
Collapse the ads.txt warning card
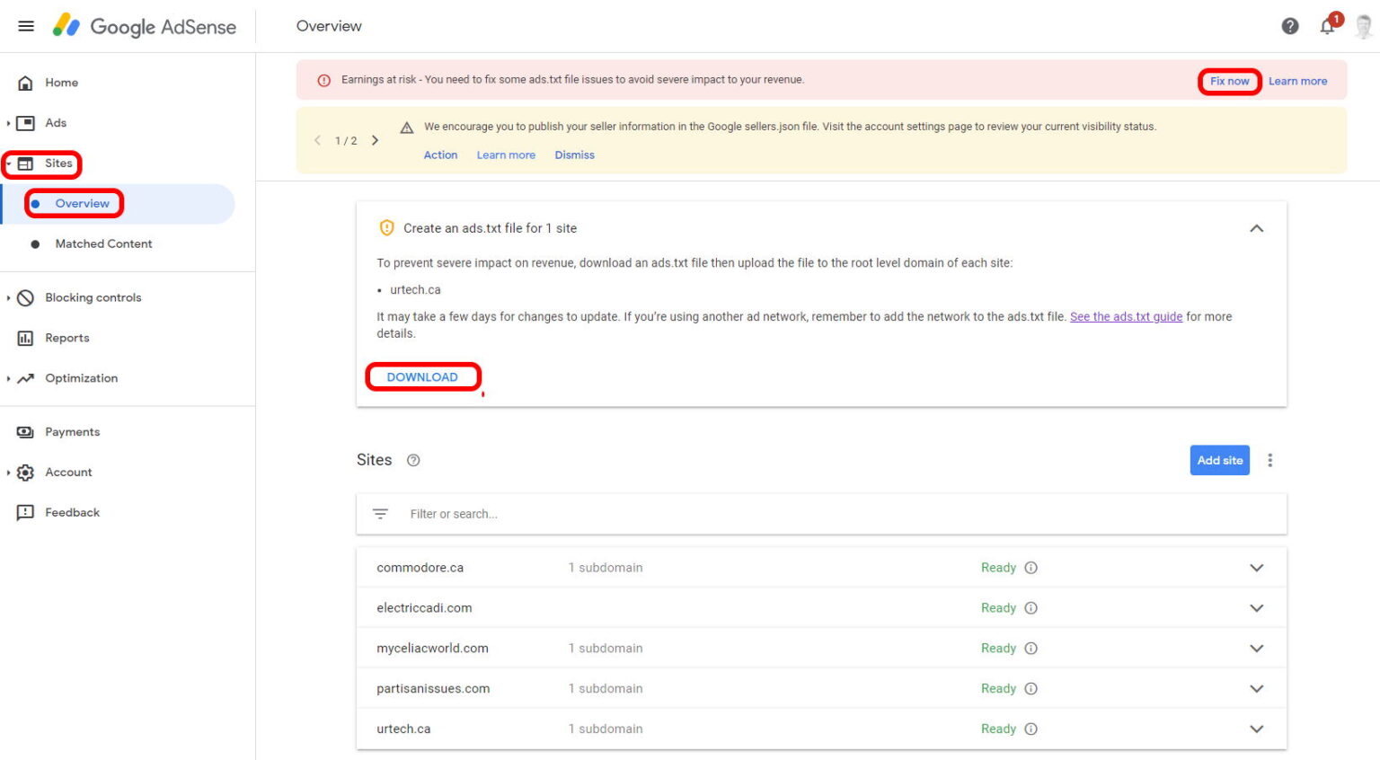pos(1257,228)
